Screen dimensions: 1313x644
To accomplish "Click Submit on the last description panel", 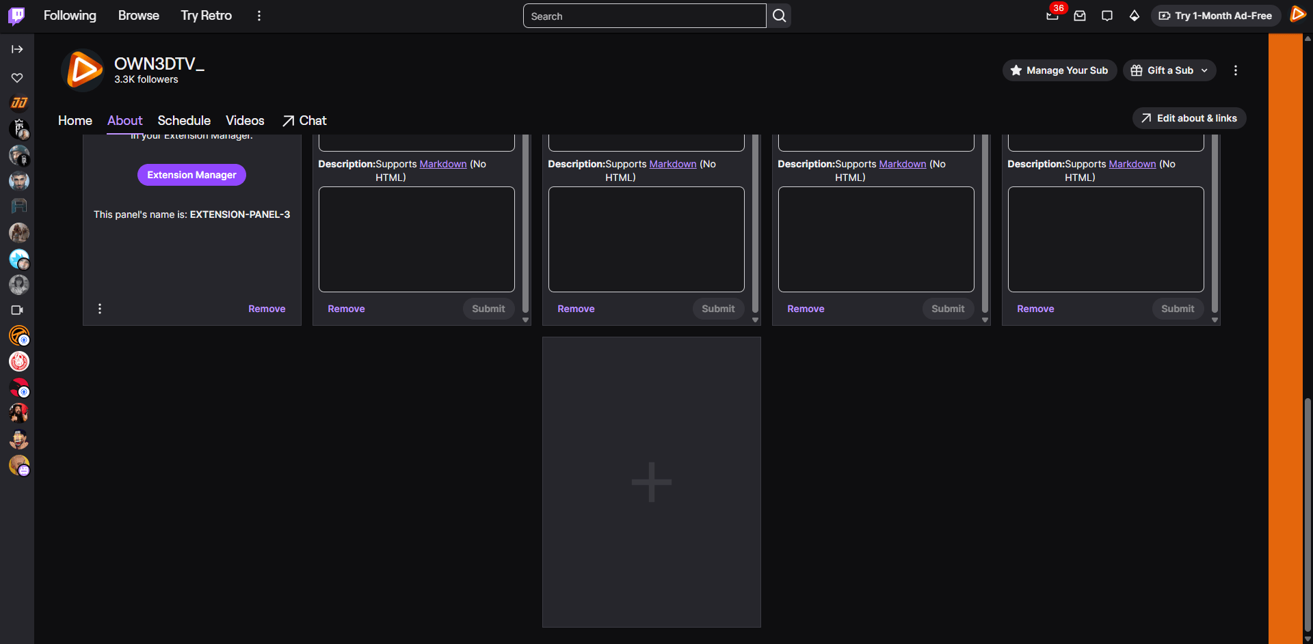I will [x=1178, y=309].
